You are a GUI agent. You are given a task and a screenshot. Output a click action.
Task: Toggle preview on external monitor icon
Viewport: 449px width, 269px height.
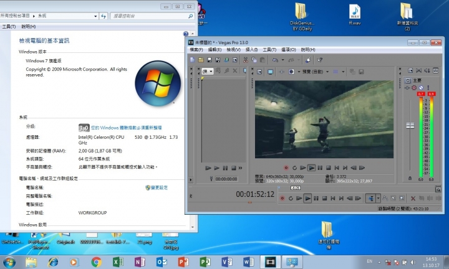(x=270, y=72)
